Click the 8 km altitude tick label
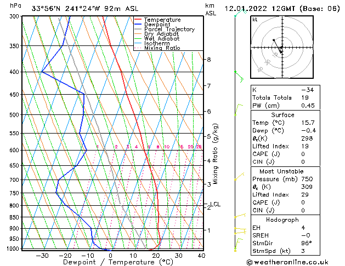Image resolution: width=345 pixels, height=266 pixels. click(209, 60)
